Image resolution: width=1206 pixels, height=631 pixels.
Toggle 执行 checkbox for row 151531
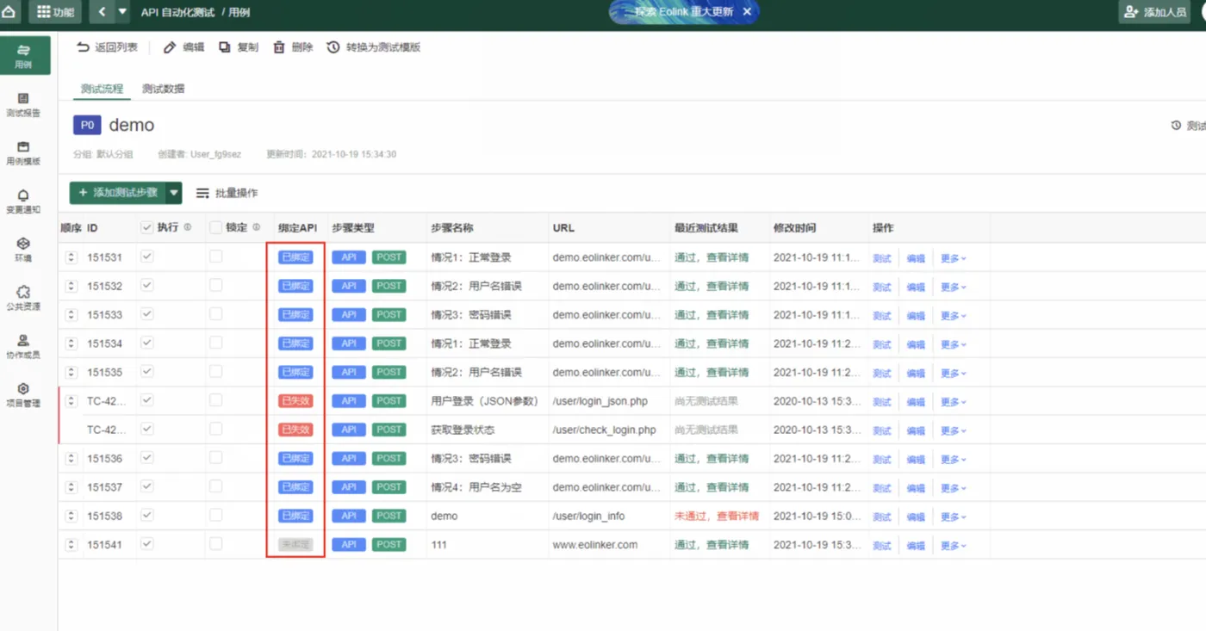(147, 257)
